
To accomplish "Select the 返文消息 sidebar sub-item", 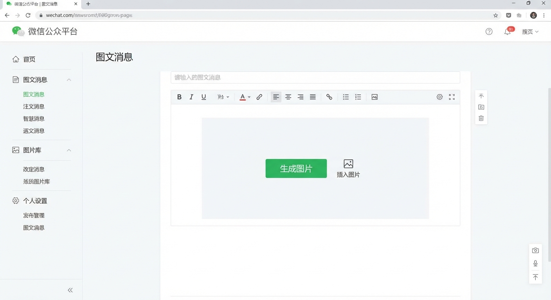I will coord(34,130).
